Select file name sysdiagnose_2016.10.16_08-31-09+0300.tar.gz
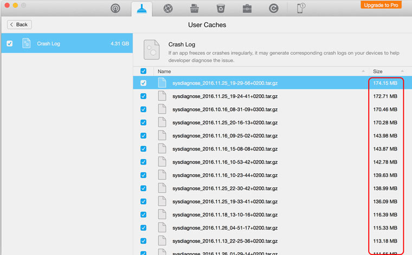Viewport: 412px width, 255px height. [x=225, y=109]
